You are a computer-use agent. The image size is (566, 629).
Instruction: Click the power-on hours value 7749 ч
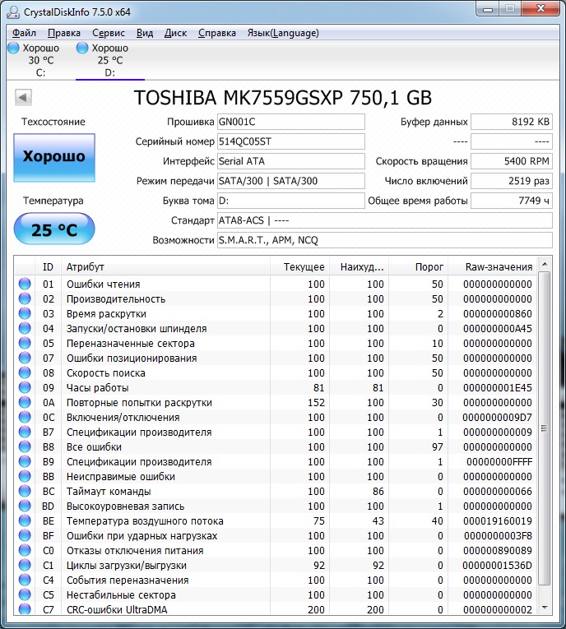pyautogui.click(x=512, y=201)
